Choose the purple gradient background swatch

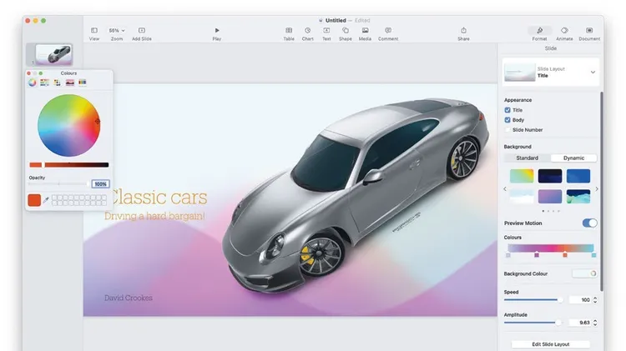pyautogui.click(x=550, y=196)
